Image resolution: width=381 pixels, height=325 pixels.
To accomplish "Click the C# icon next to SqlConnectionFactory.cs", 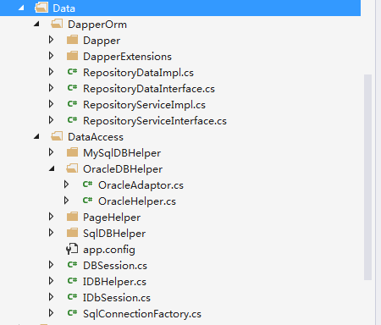I will (72, 313).
